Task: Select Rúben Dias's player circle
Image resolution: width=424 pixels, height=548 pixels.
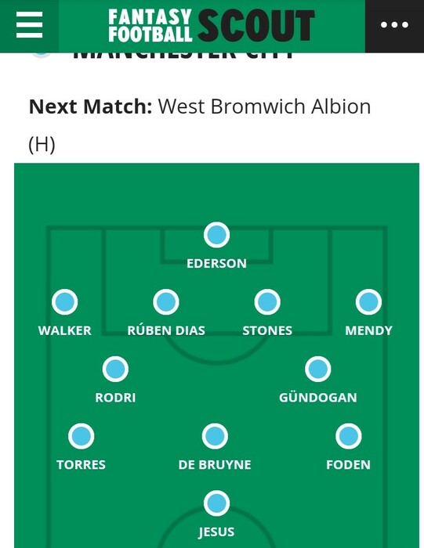Action: [166, 302]
